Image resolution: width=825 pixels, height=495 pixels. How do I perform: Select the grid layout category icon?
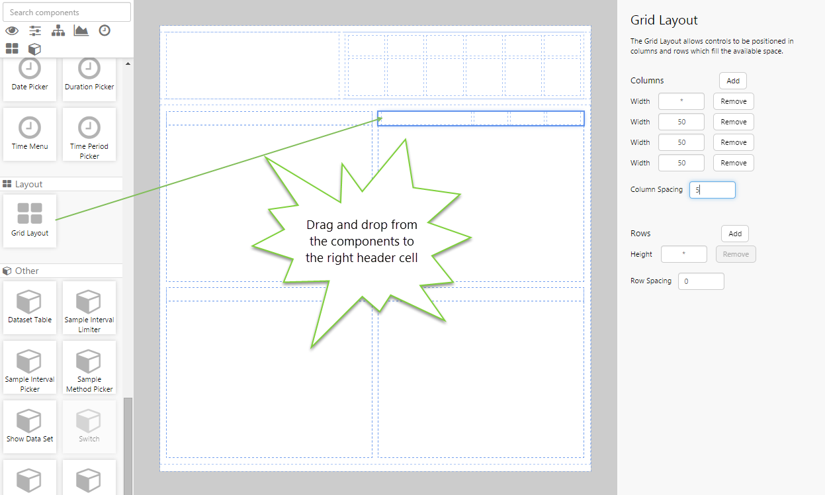(x=12, y=48)
